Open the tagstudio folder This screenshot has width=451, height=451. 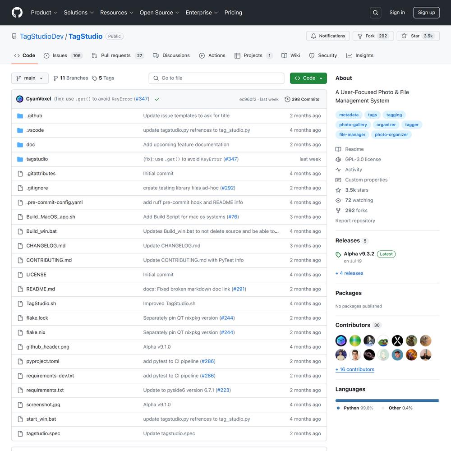pos(37,159)
